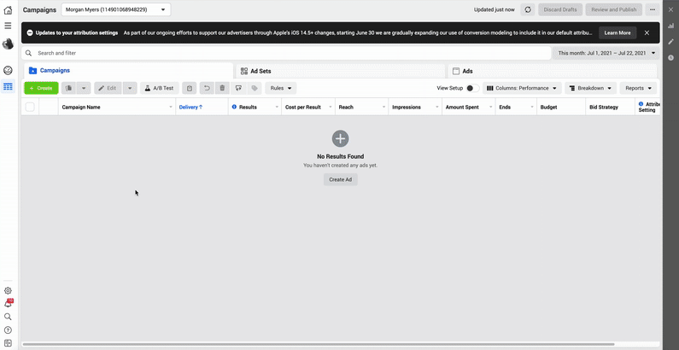This screenshot has width=679, height=350.
Task: Click the green Create button
Action: pos(41,88)
